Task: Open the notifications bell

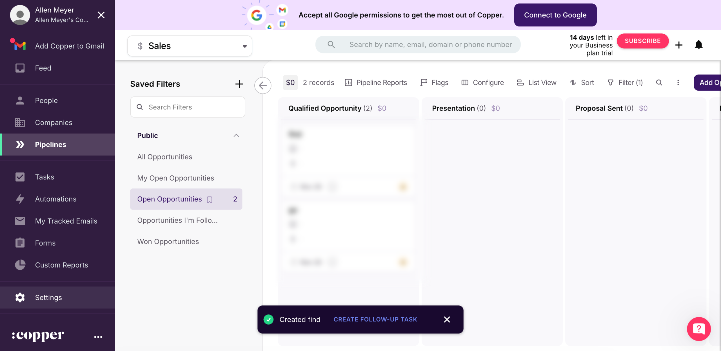Action: (698, 45)
